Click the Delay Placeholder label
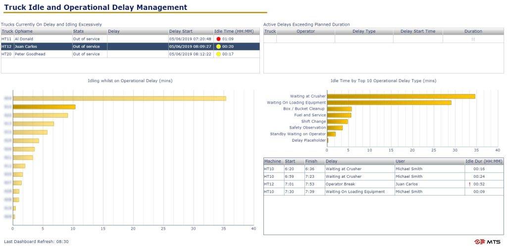The height and width of the screenshot is (248, 507). (x=308, y=140)
